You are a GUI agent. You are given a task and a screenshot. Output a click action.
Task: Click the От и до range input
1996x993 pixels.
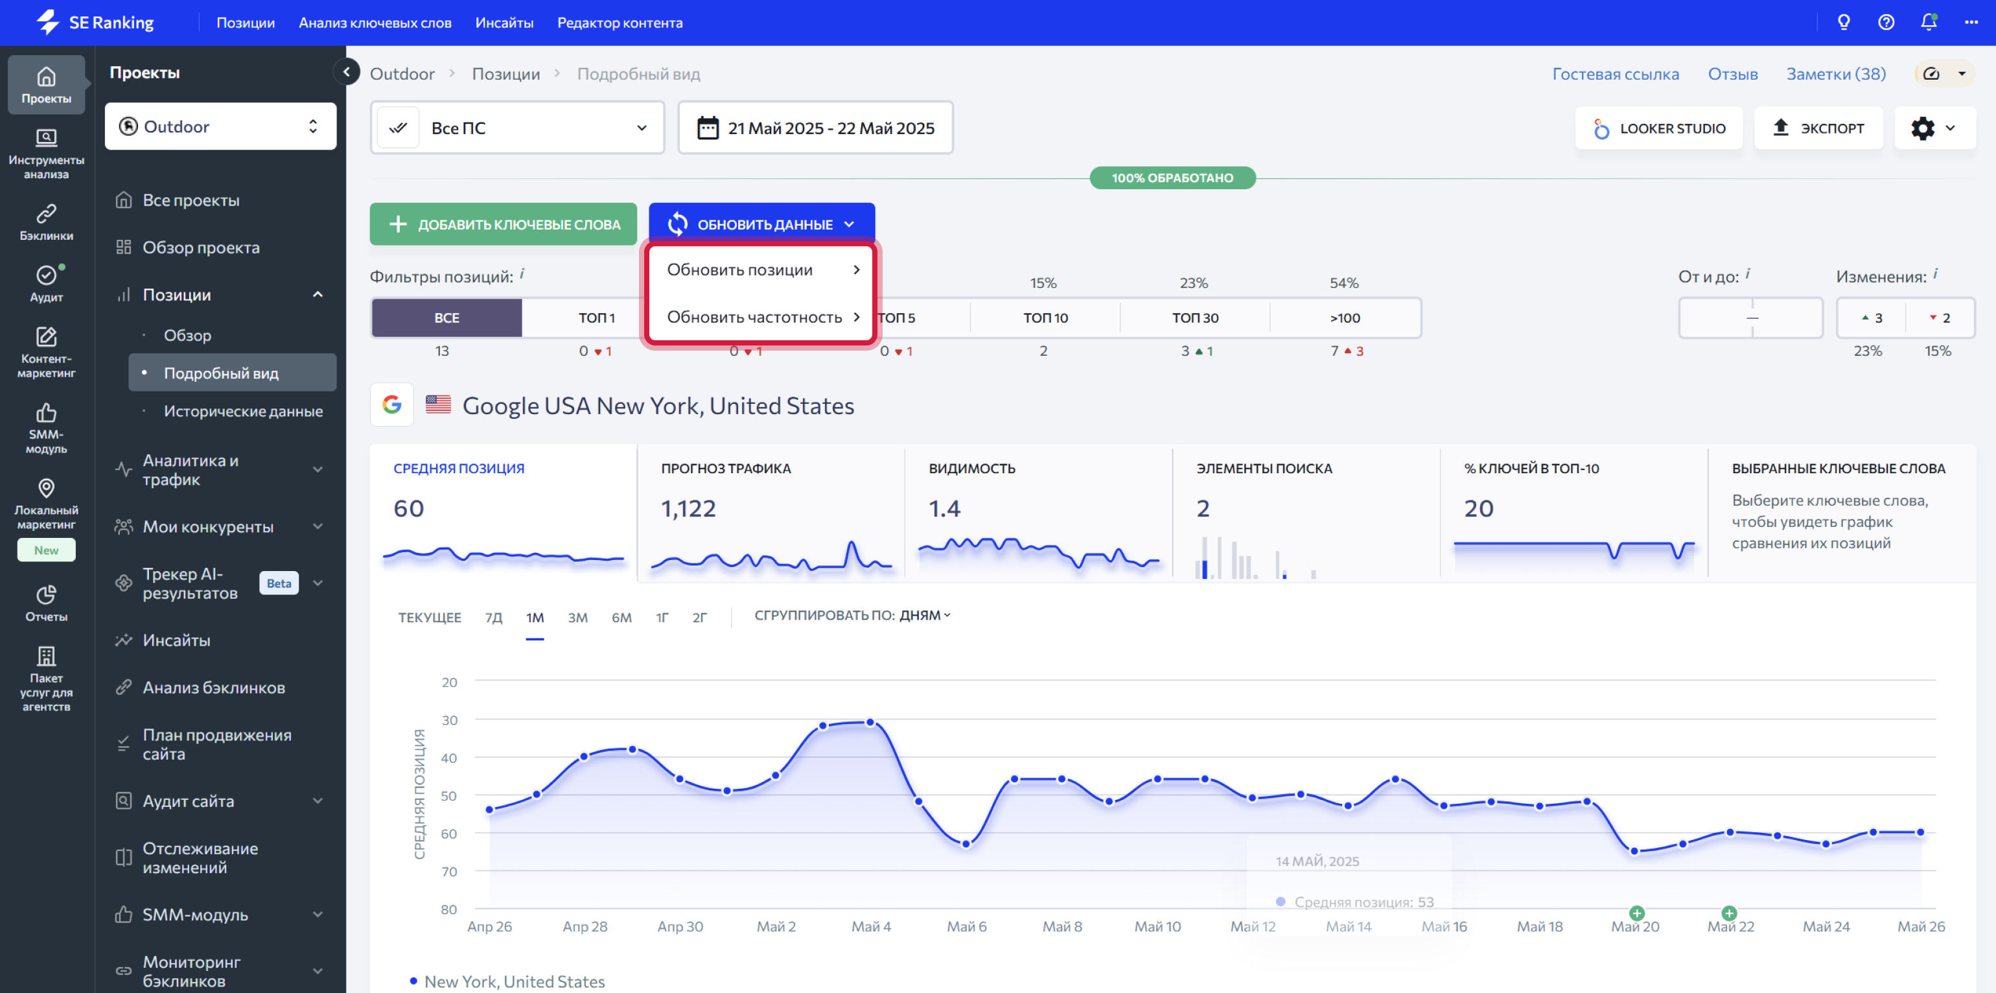point(1750,318)
